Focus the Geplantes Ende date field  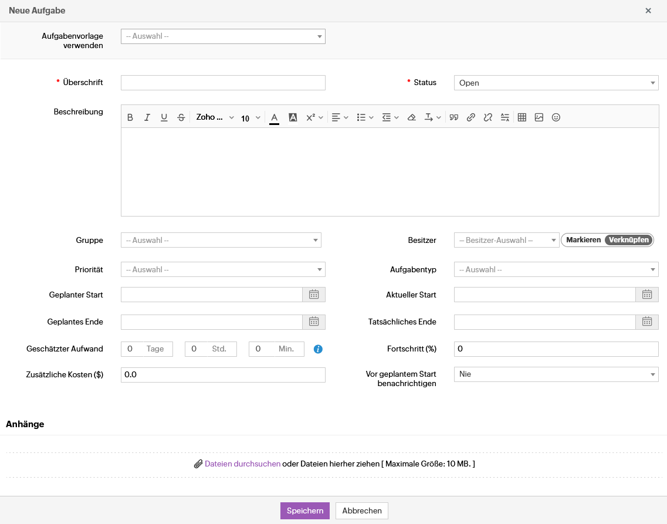[x=212, y=322]
